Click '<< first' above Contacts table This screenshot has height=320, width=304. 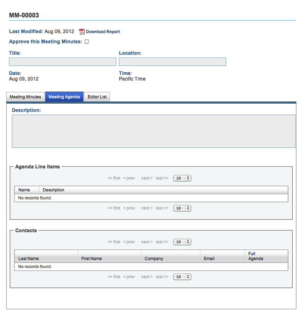(x=114, y=242)
